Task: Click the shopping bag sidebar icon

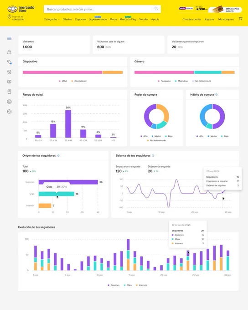Action: tap(9, 52)
